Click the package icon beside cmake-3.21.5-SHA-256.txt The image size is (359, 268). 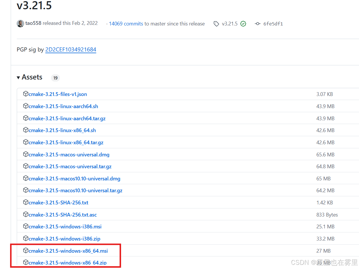tap(26, 202)
